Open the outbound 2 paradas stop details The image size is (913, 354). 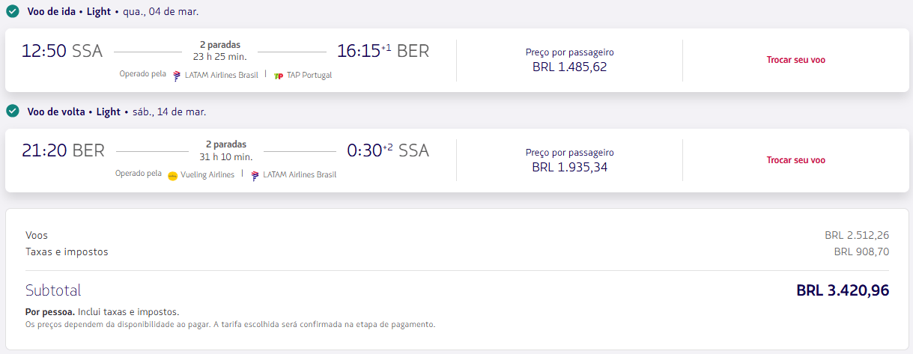point(220,45)
